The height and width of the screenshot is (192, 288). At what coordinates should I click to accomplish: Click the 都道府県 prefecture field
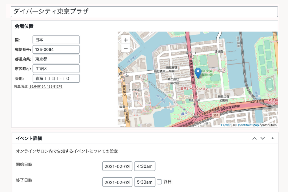(x=56, y=59)
